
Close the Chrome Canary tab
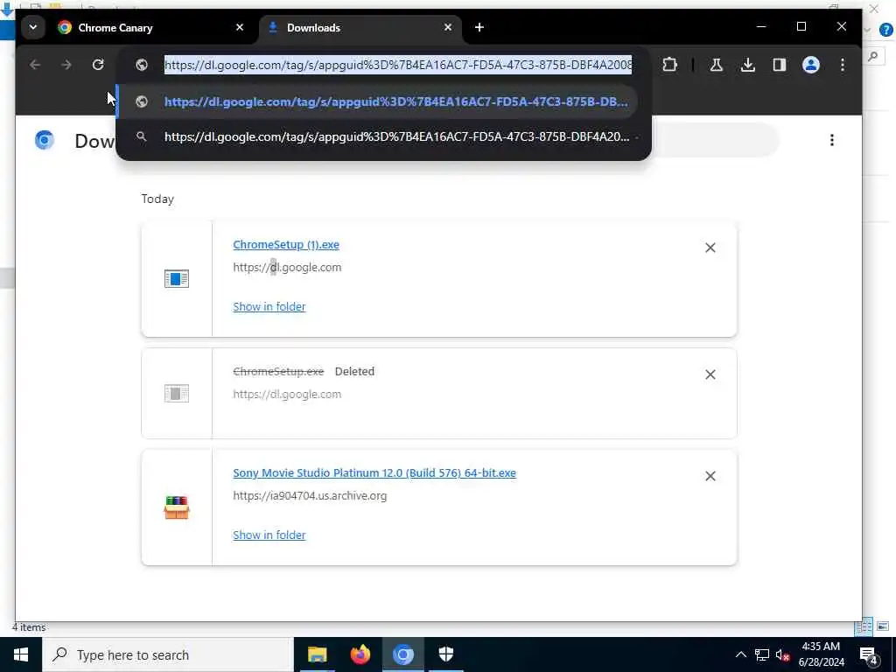click(x=240, y=27)
